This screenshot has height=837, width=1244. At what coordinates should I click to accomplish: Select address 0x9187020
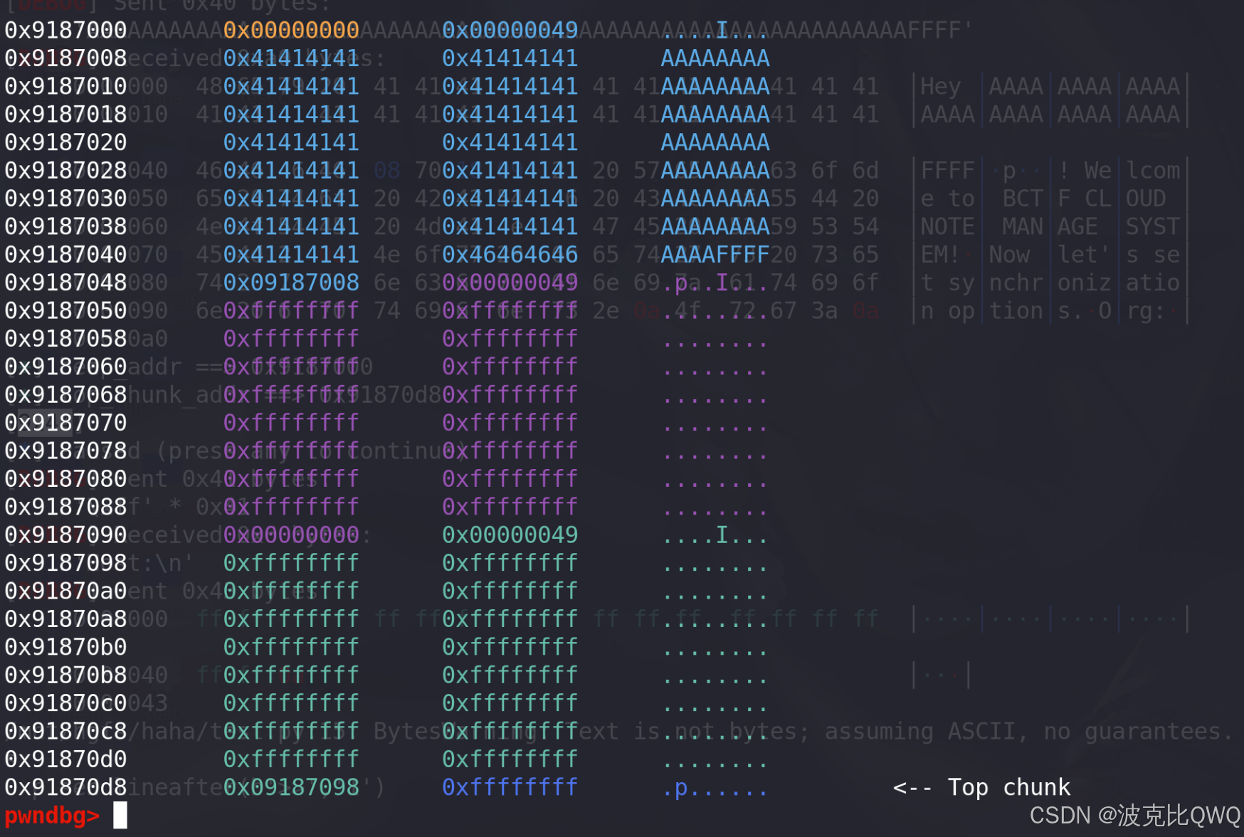pos(65,142)
